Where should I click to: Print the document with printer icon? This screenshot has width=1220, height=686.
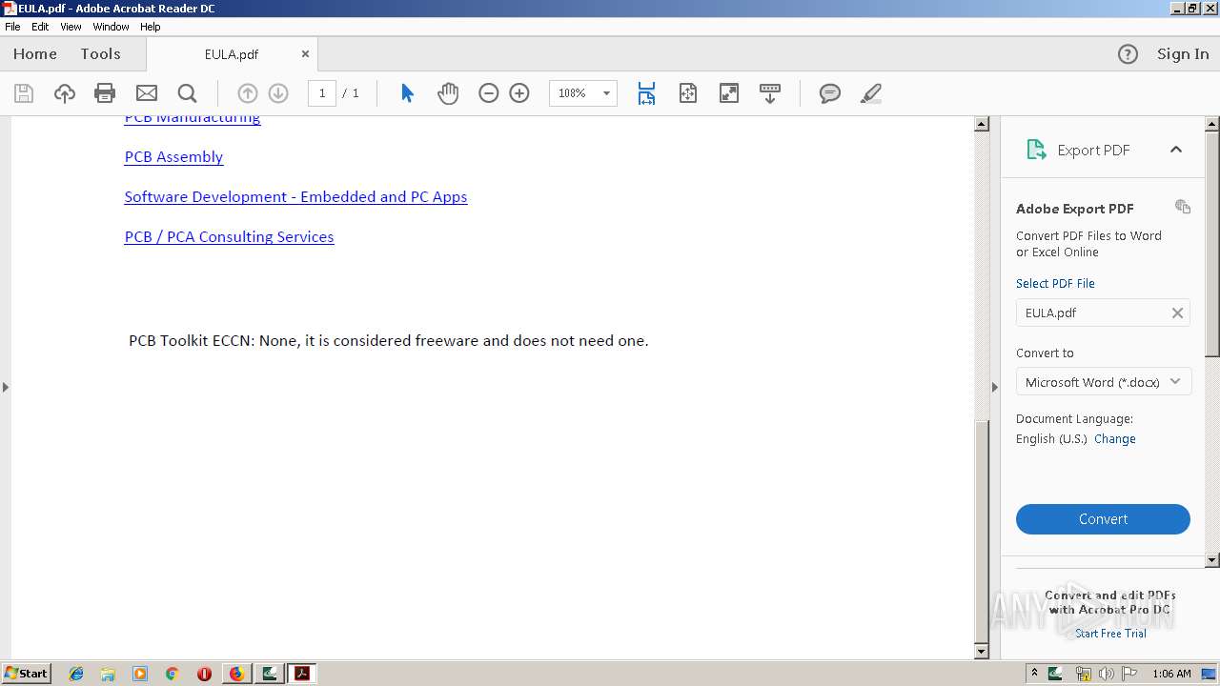click(x=105, y=93)
